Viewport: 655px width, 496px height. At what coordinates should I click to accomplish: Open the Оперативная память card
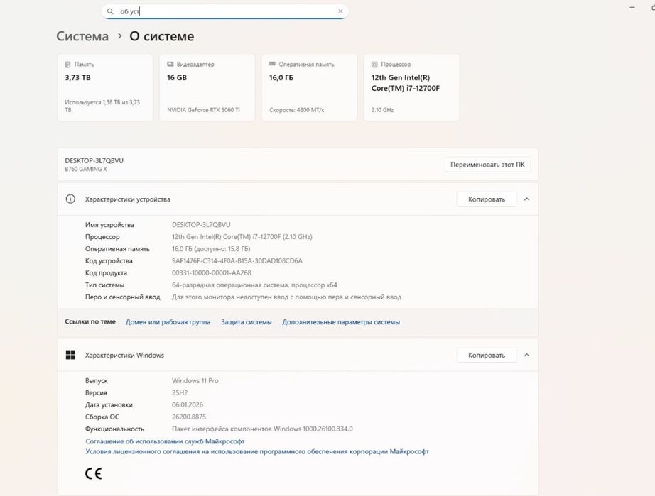pyautogui.click(x=309, y=87)
